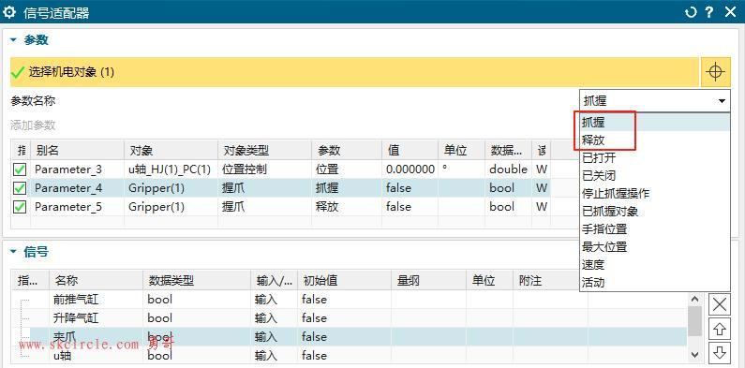Image resolution: width=745 pixels, height=368 pixels.
Task: Delete signal with the X icon
Action: (x=720, y=304)
